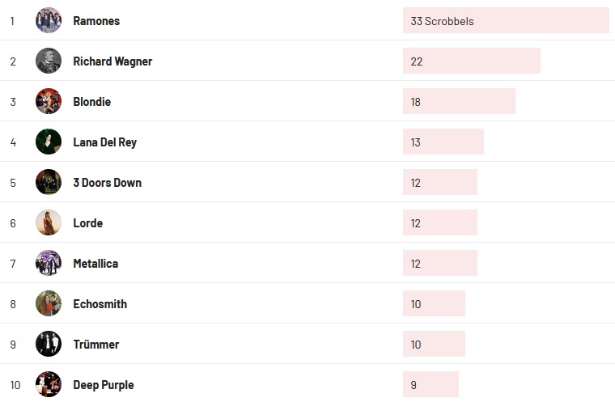The width and height of the screenshot is (615, 402).
Task: Click the Metallica avatar thumbnail
Action: 49,263
